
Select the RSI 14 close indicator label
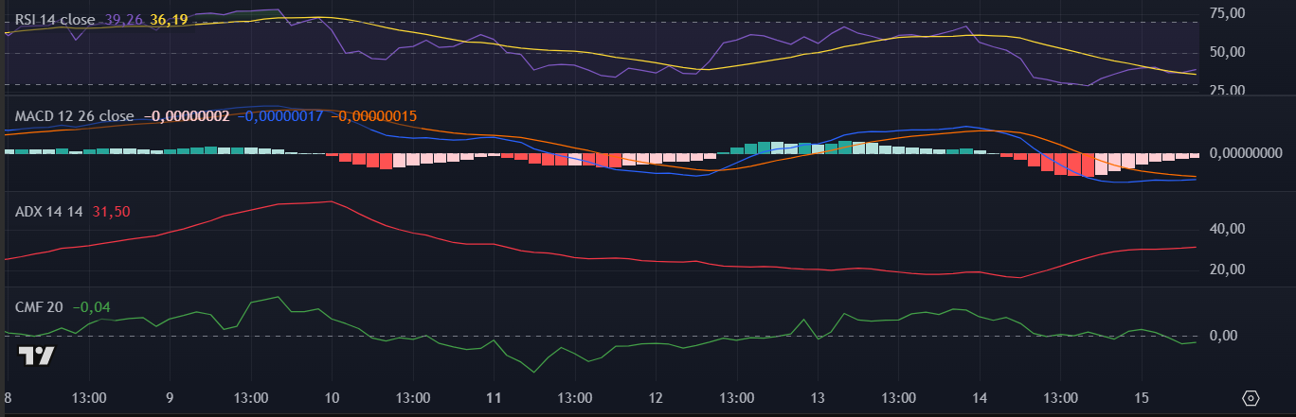pyautogui.click(x=54, y=19)
